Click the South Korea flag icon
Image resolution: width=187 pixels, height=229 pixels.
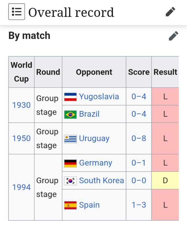pyautogui.click(x=70, y=181)
